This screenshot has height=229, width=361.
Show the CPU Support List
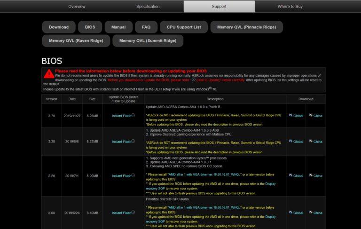pos(184,27)
